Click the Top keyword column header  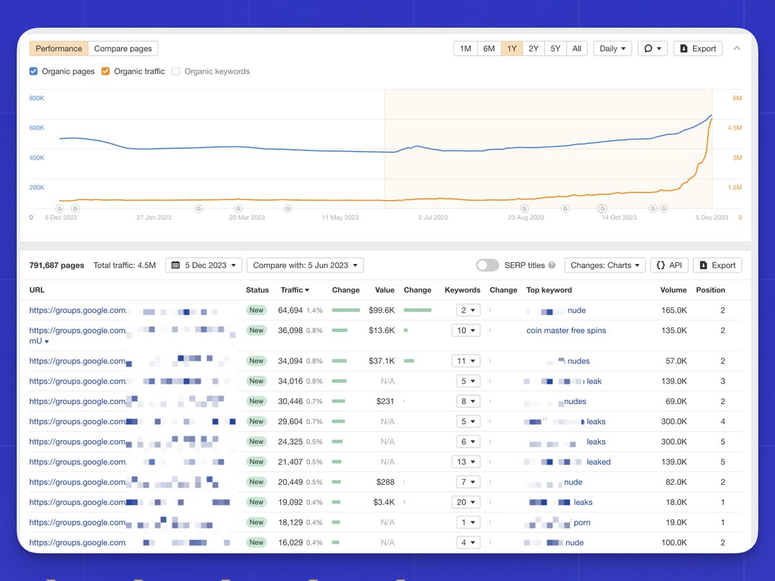pyautogui.click(x=549, y=290)
